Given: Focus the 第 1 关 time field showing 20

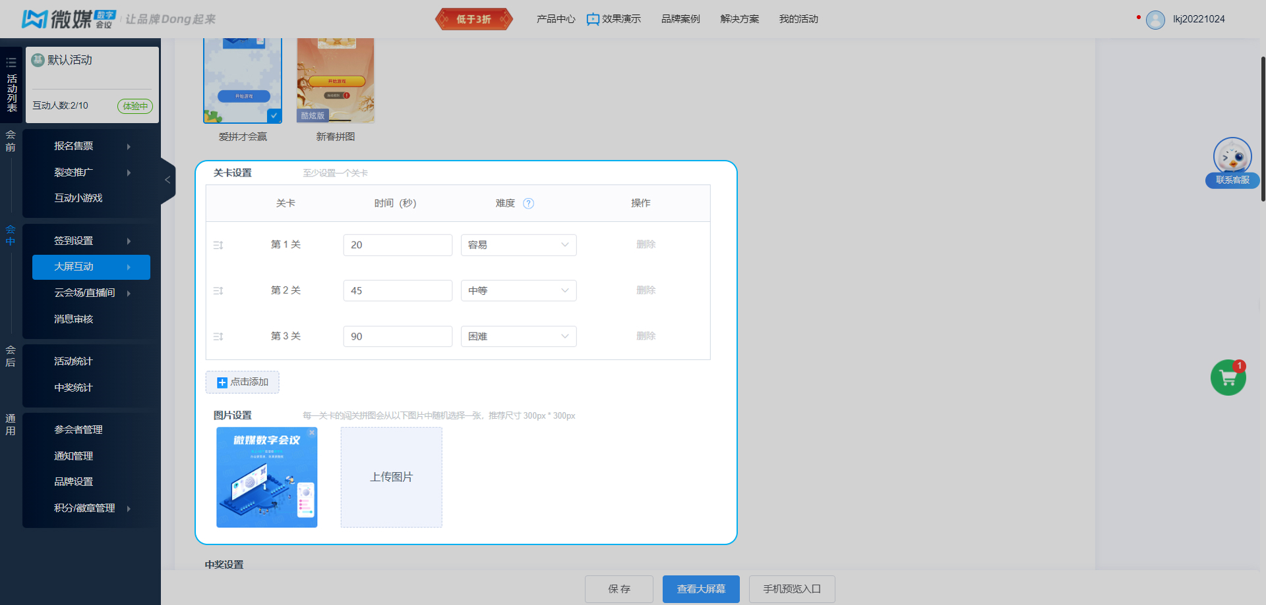Looking at the screenshot, I should click(x=398, y=245).
